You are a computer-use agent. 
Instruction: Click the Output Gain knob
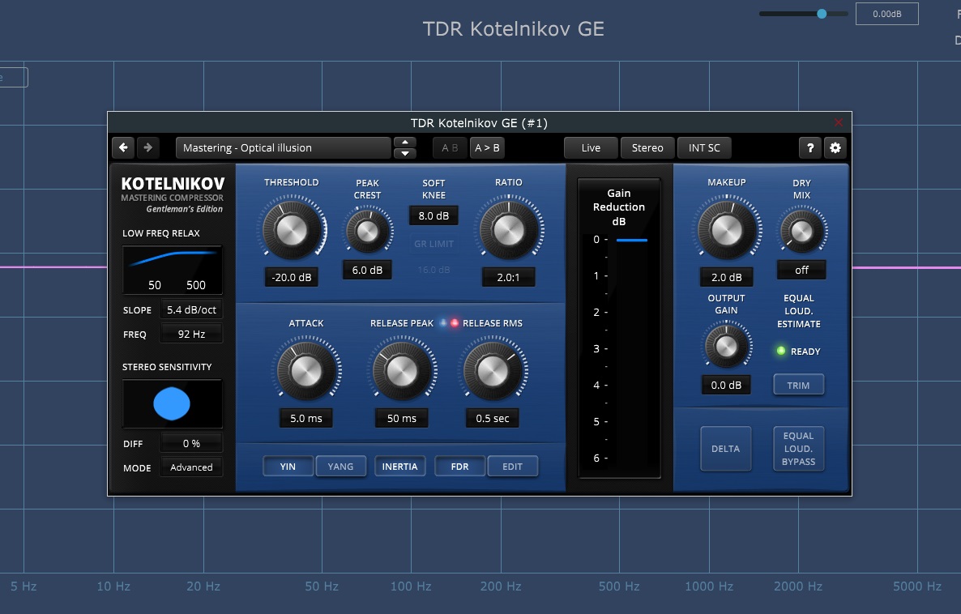coord(726,346)
